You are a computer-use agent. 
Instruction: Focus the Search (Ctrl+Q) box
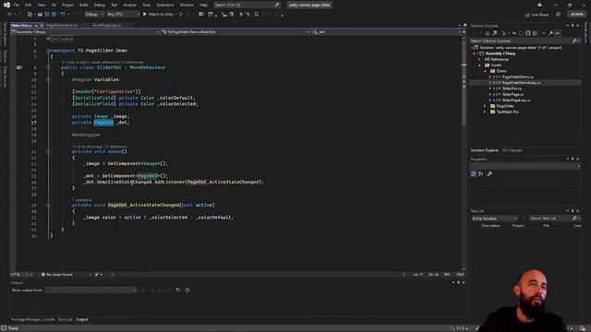(247, 5)
